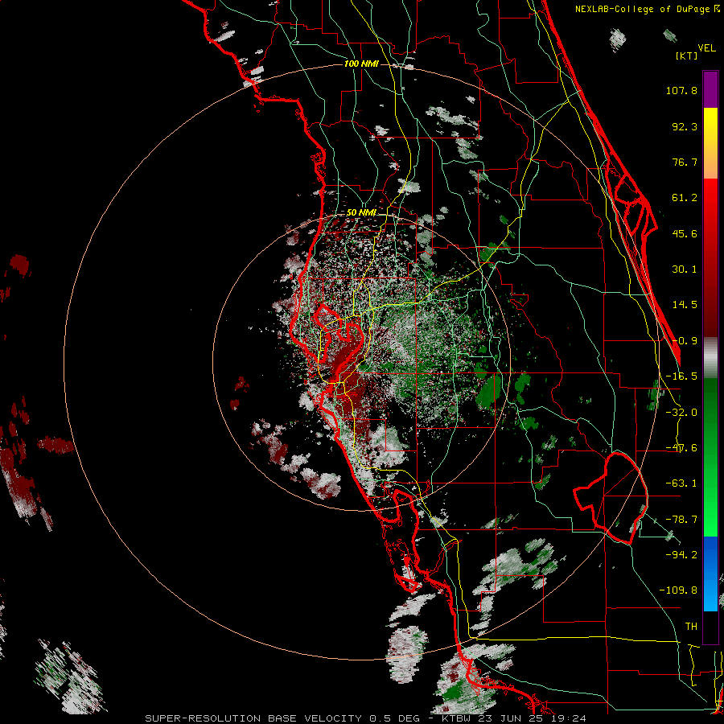Select the 76.7 scale value
Image resolution: width=724 pixels, height=724 pixels.
(685, 162)
